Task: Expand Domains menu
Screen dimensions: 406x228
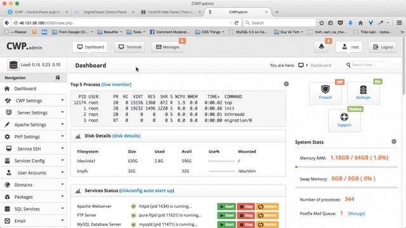Action: 34,184
